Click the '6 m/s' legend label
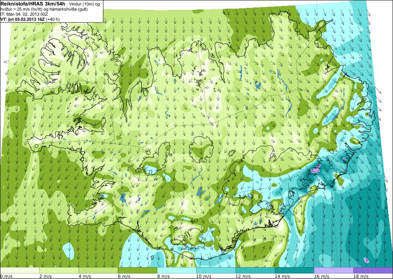This screenshot has height=279, width=393. (x=124, y=276)
